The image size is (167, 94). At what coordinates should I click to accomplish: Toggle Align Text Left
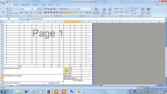(45, 13)
